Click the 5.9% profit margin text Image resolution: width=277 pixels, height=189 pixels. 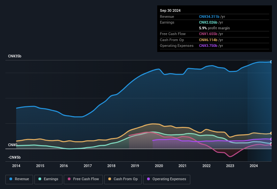click(x=215, y=28)
